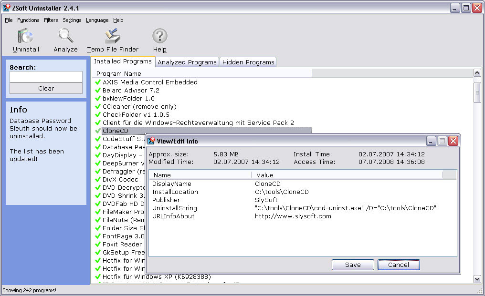Open the Settings menu

pyautogui.click(x=72, y=20)
